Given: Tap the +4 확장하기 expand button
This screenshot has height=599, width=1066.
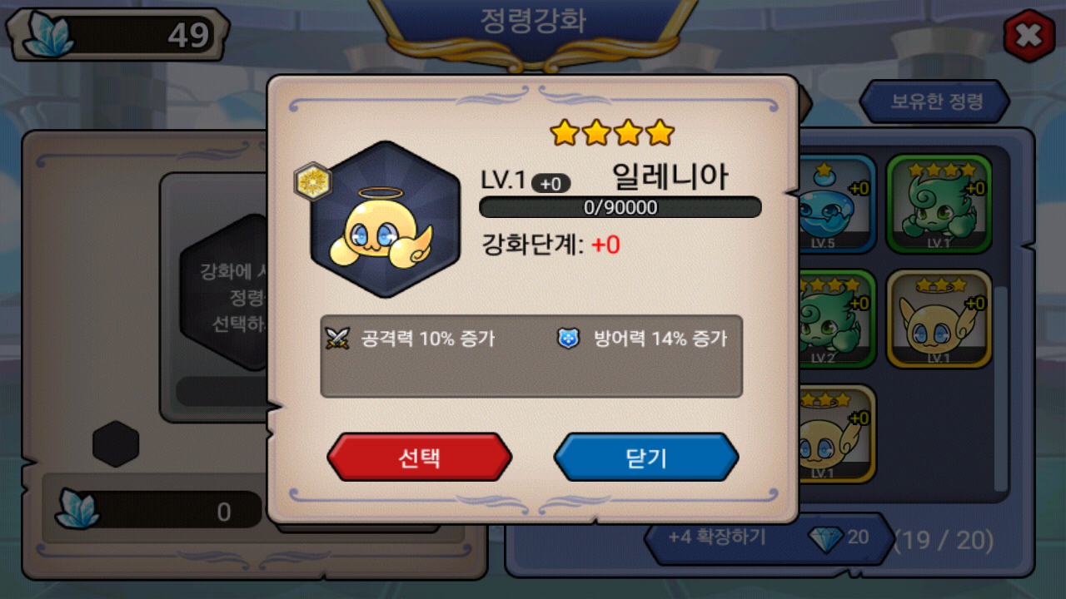Looking at the screenshot, I should pyautogui.click(x=717, y=537).
